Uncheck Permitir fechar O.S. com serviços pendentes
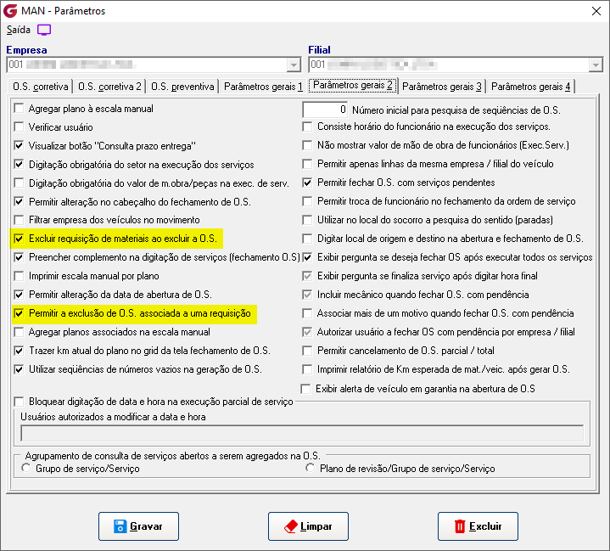610x551 pixels. [x=307, y=183]
